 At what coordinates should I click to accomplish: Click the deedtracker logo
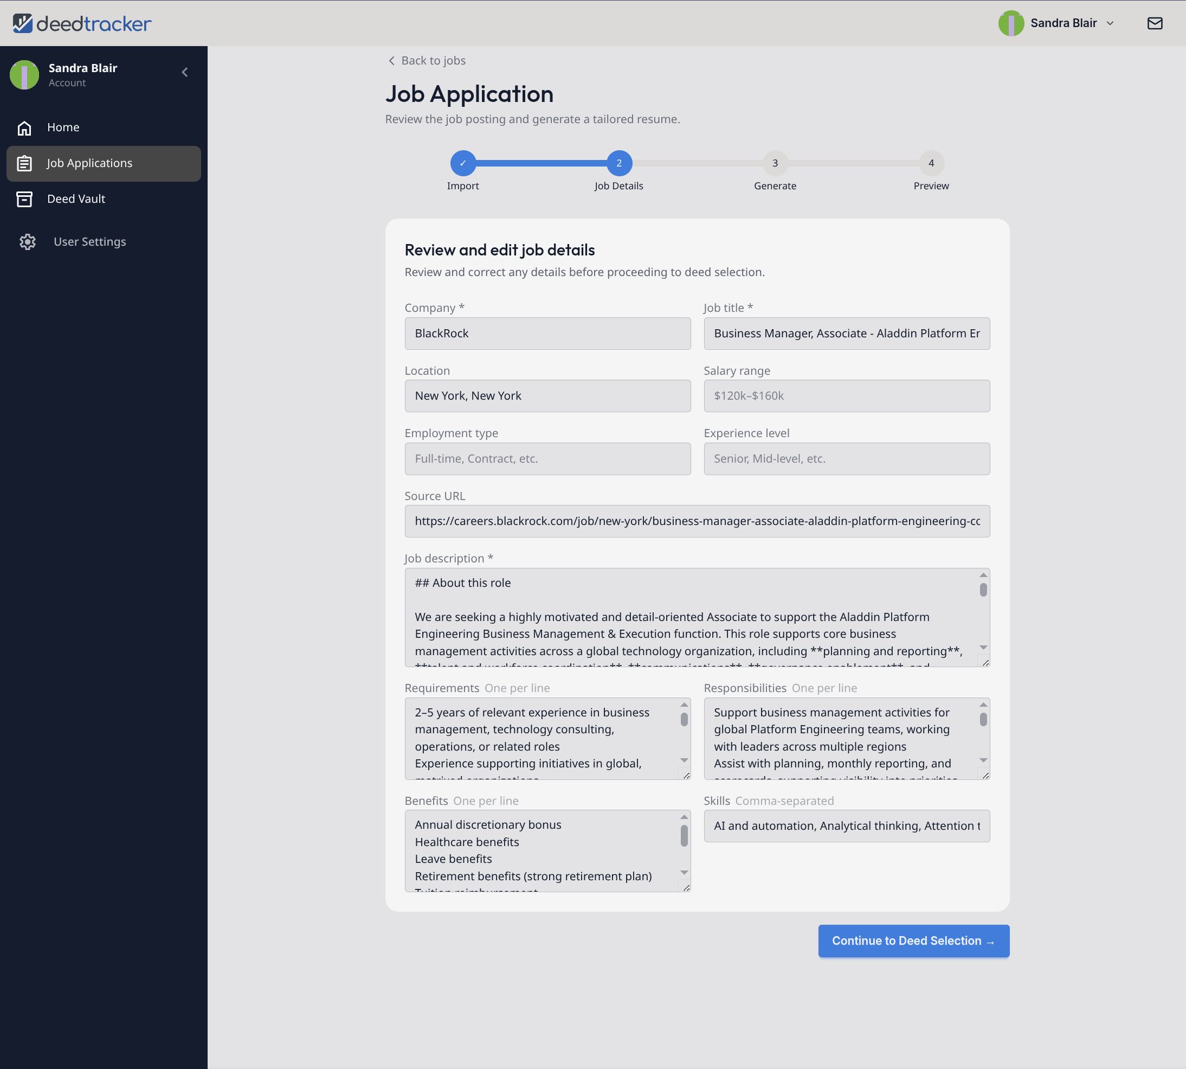[82, 23]
